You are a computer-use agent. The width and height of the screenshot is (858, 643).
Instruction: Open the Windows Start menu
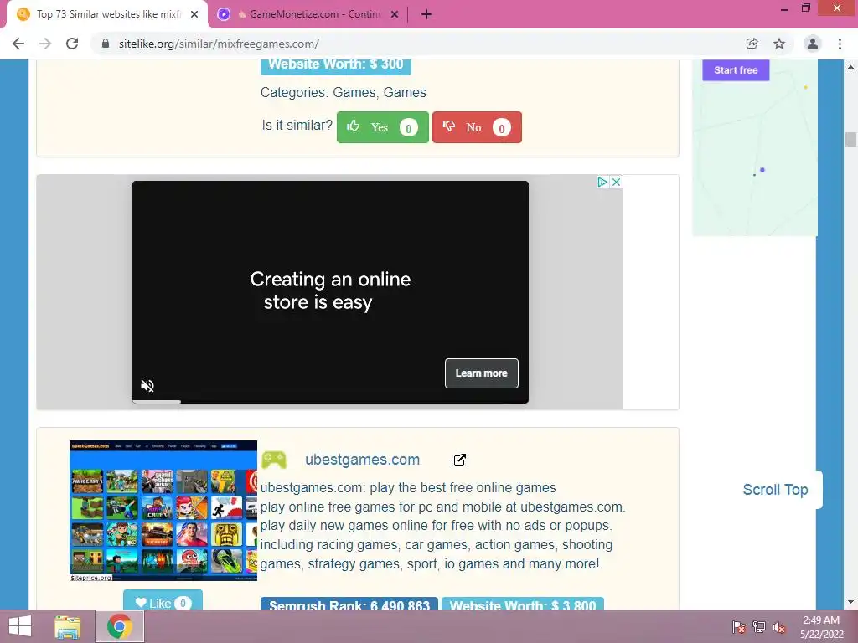coord(20,626)
